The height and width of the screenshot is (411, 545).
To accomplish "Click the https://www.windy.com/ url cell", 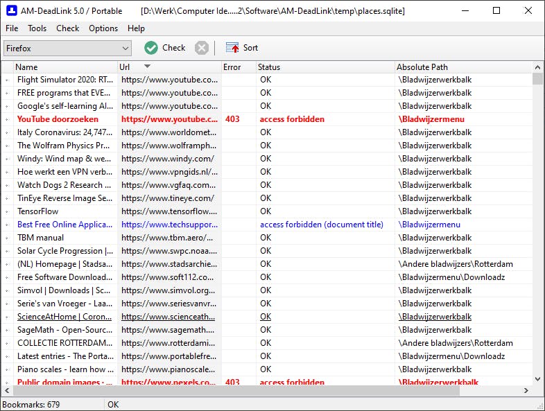I will (x=168, y=159).
